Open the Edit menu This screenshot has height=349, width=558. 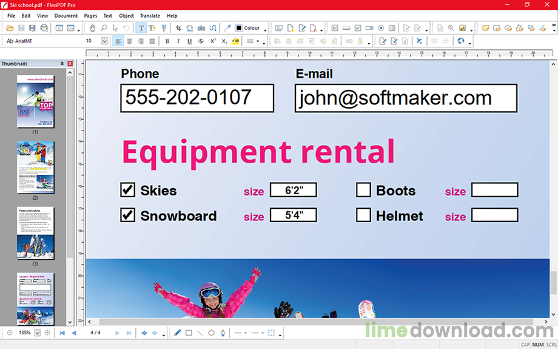tap(26, 16)
